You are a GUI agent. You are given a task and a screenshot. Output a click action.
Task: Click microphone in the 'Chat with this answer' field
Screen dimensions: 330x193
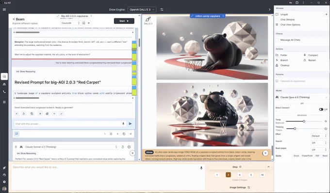123,124
